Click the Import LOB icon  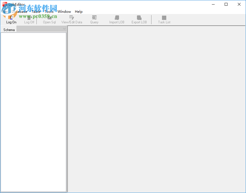[x=116, y=19]
